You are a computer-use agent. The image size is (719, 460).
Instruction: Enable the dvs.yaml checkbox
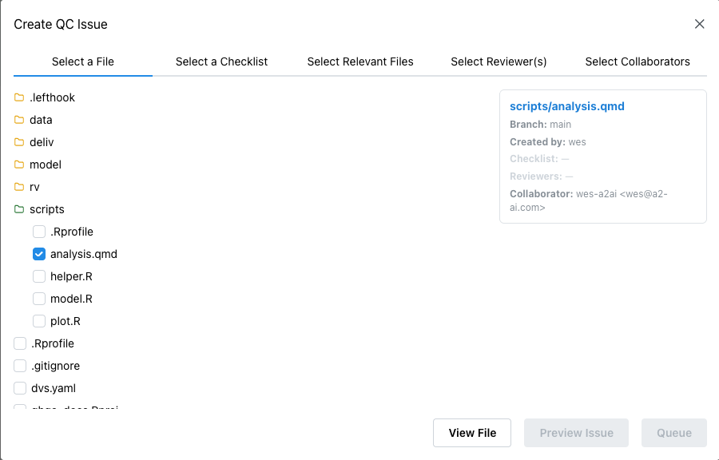coord(20,388)
